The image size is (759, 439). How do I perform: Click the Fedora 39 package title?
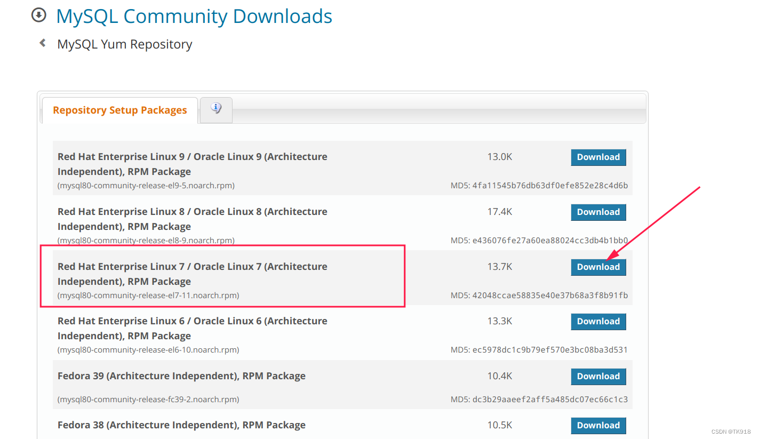click(x=182, y=376)
